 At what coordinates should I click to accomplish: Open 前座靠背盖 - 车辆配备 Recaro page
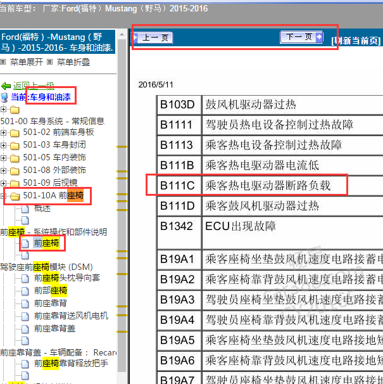[58, 352]
